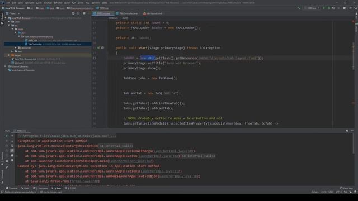The image size is (358, 201).
Task: Click the Debug bug icon in toolbar
Action: pyautogui.click(x=329, y=8)
